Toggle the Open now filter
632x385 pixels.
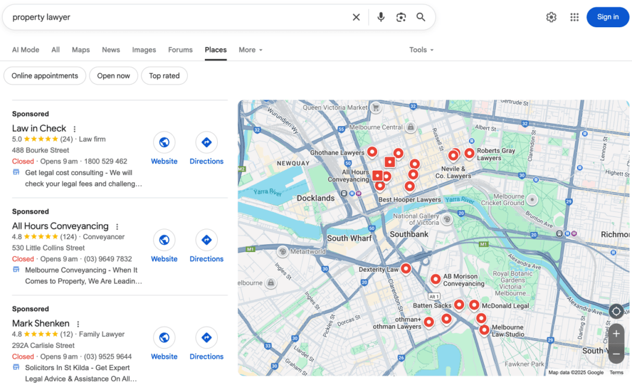(x=114, y=75)
